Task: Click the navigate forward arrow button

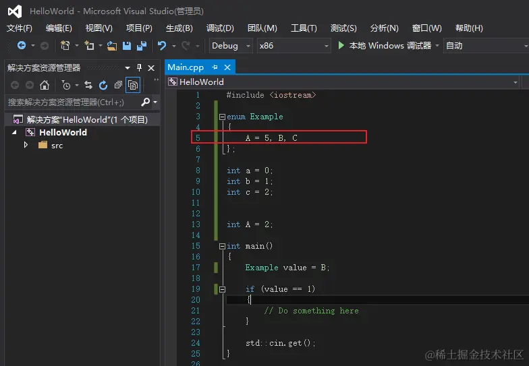Action: pos(45,46)
